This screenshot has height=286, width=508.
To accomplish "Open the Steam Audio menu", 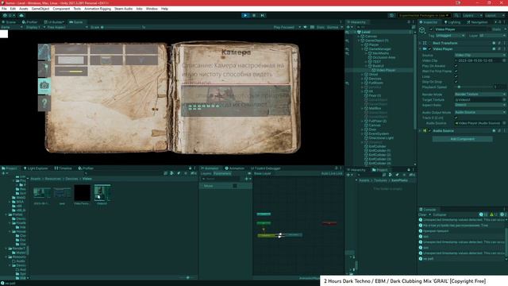I will [x=124, y=9].
